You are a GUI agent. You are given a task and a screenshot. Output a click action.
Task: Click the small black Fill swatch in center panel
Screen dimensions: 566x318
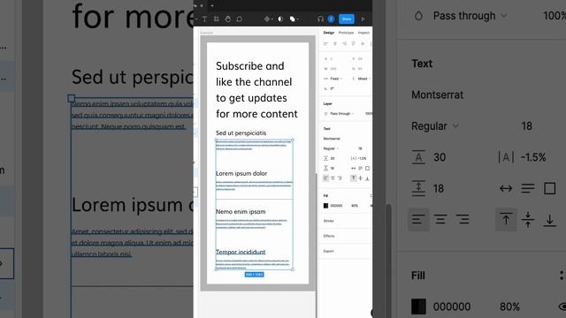click(x=325, y=206)
